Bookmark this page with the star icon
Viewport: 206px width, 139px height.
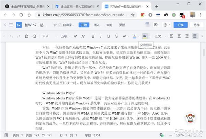coord(133,15)
